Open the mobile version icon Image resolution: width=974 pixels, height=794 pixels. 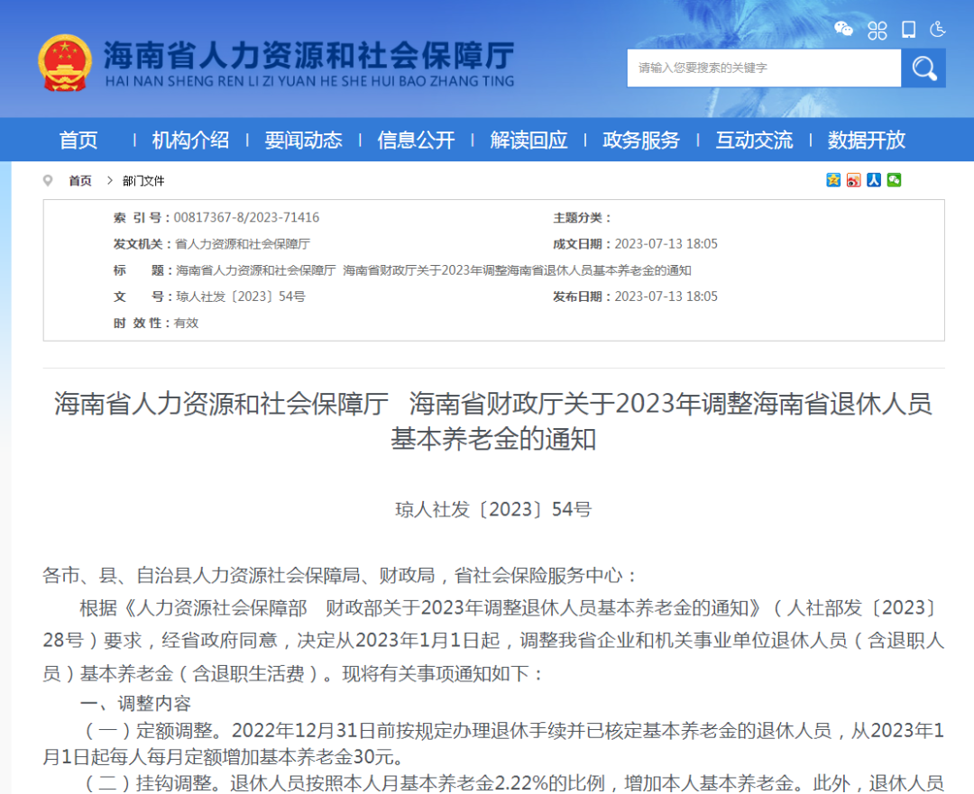(x=907, y=30)
